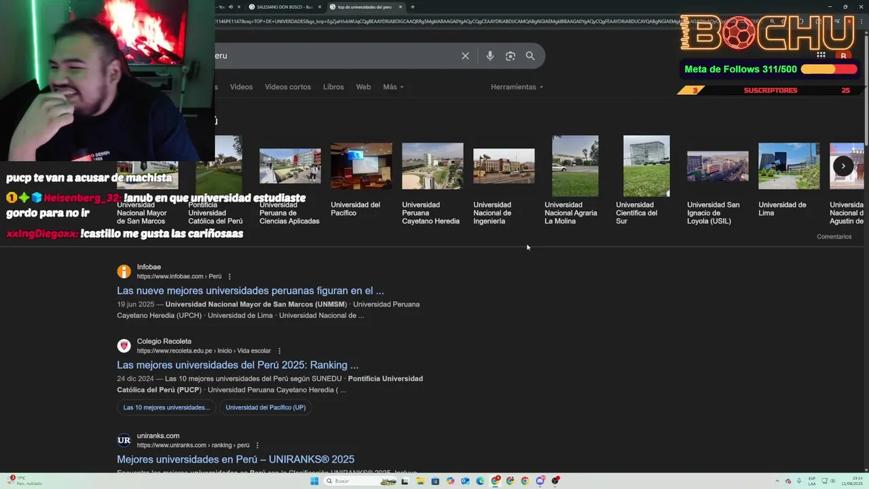Expand the Más filter dropdown

click(393, 87)
